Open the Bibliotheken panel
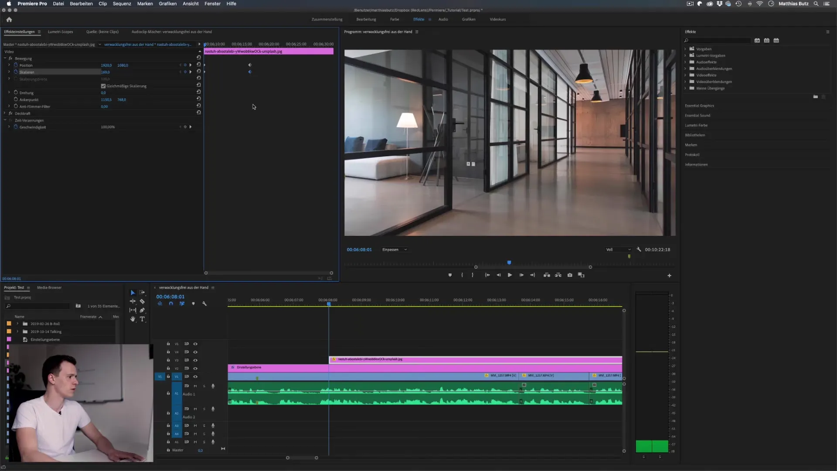Viewport: 837px width, 471px height. tap(695, 135)
